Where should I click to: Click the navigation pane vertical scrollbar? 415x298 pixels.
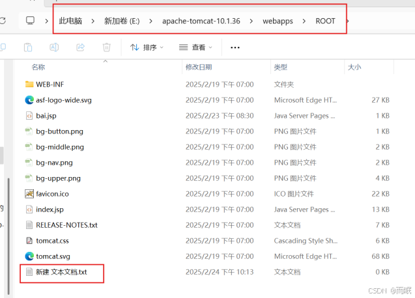[x=8, y=236]
